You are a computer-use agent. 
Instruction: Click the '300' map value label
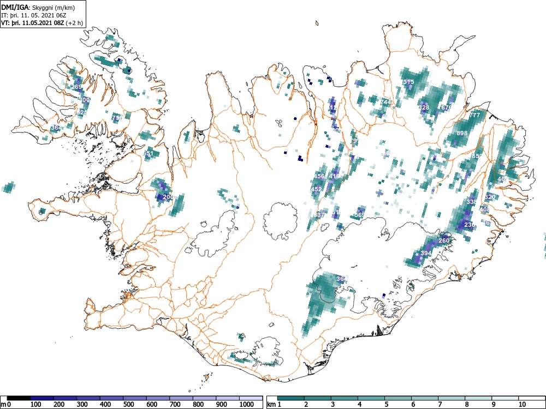pos(85,100)
